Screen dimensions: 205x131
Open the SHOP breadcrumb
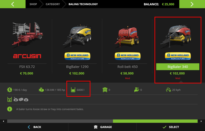33,4
